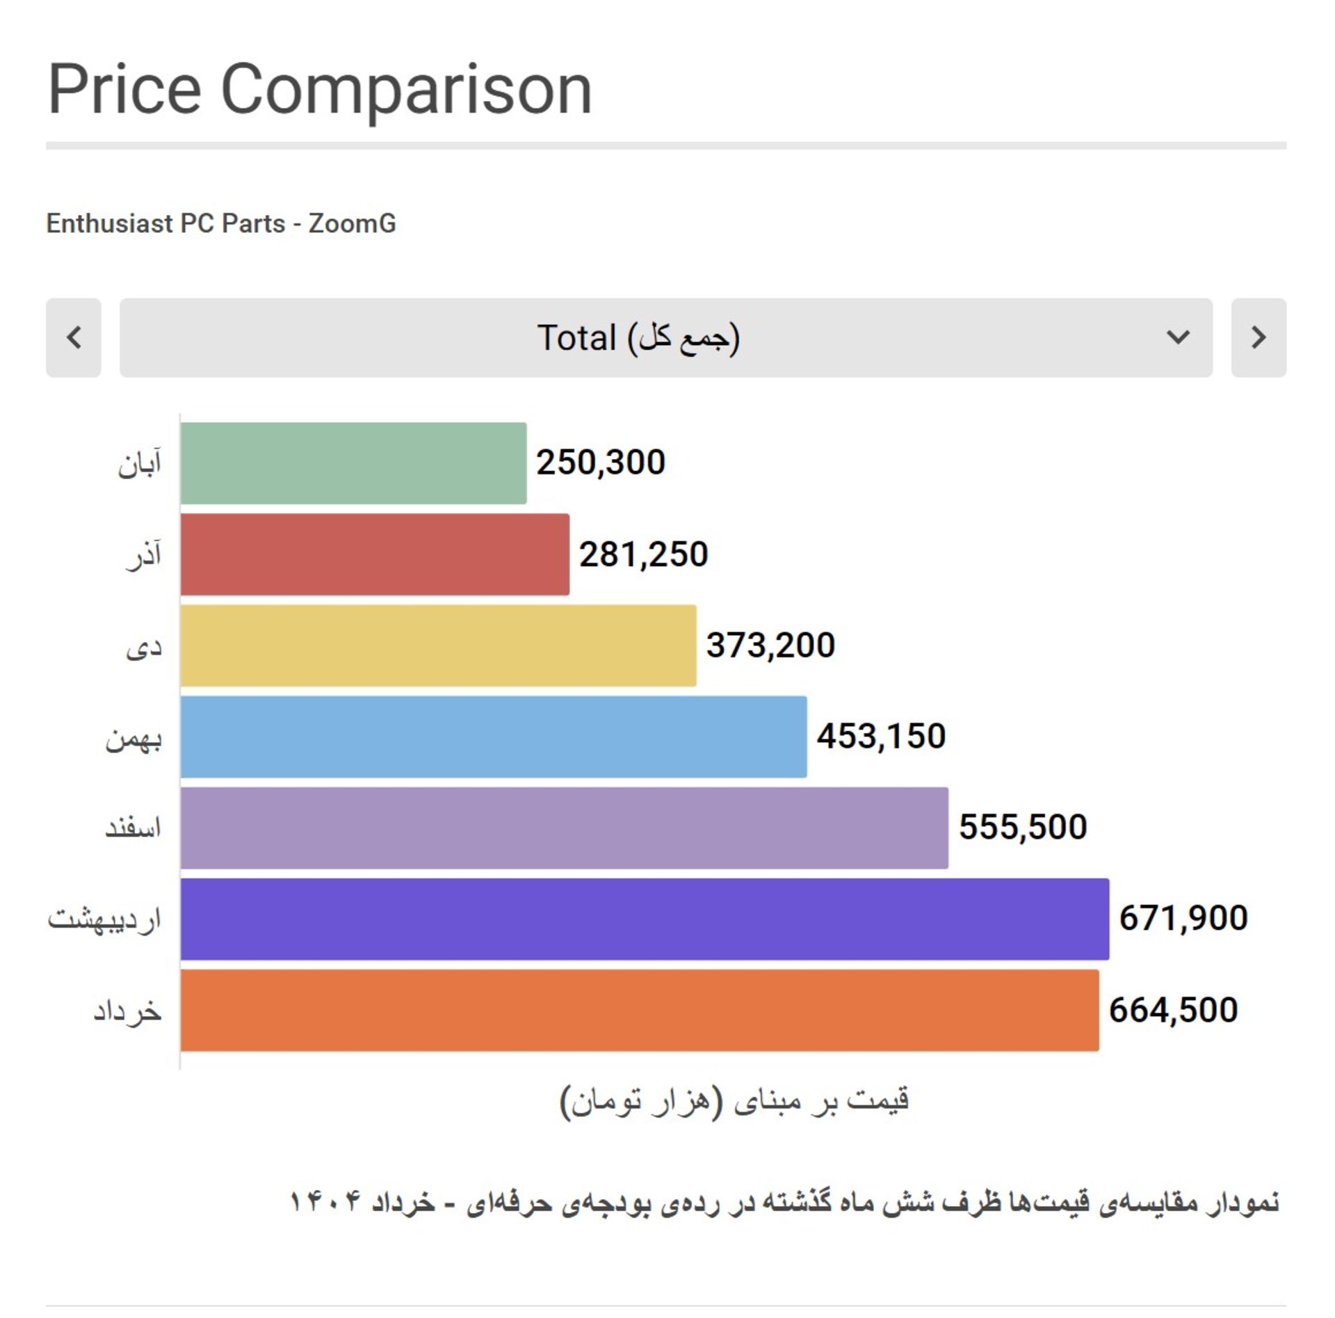Click the yellow دی bar
1335x1318 pixels.
(438, 646)
